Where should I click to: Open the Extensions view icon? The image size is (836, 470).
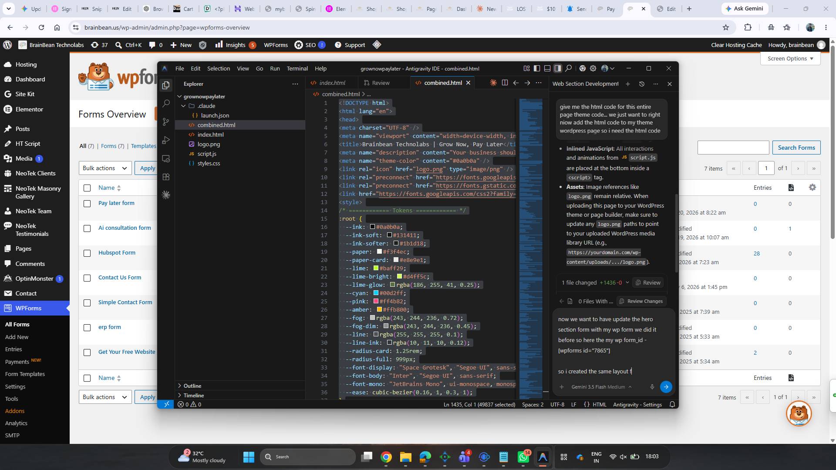pyautogui.click(x=166, y=177)
